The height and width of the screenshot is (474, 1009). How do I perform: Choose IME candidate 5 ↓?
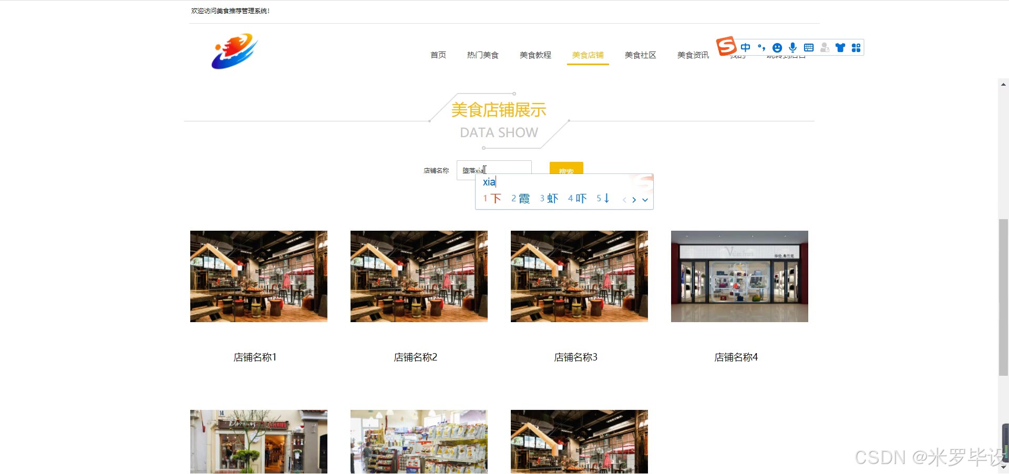(603, 199)
